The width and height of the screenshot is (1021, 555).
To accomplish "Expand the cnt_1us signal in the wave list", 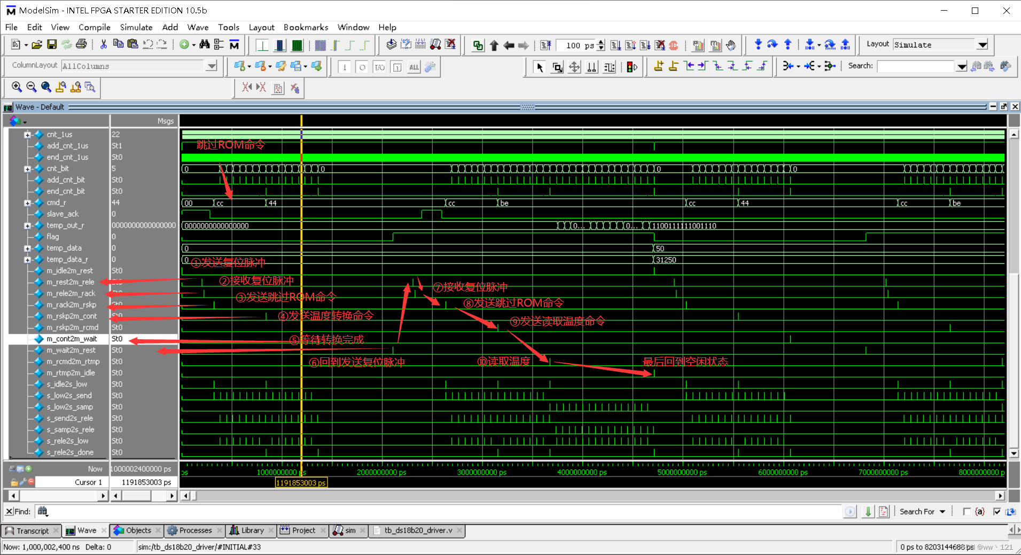I will coord(27,134).
